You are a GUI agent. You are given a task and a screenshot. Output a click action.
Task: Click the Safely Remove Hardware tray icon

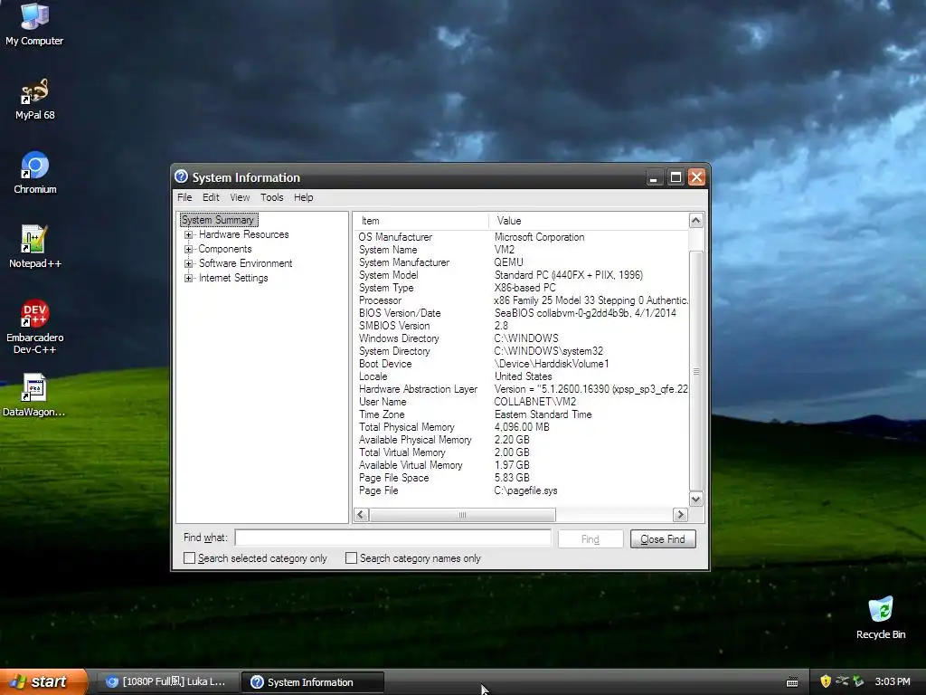point(858,681)
